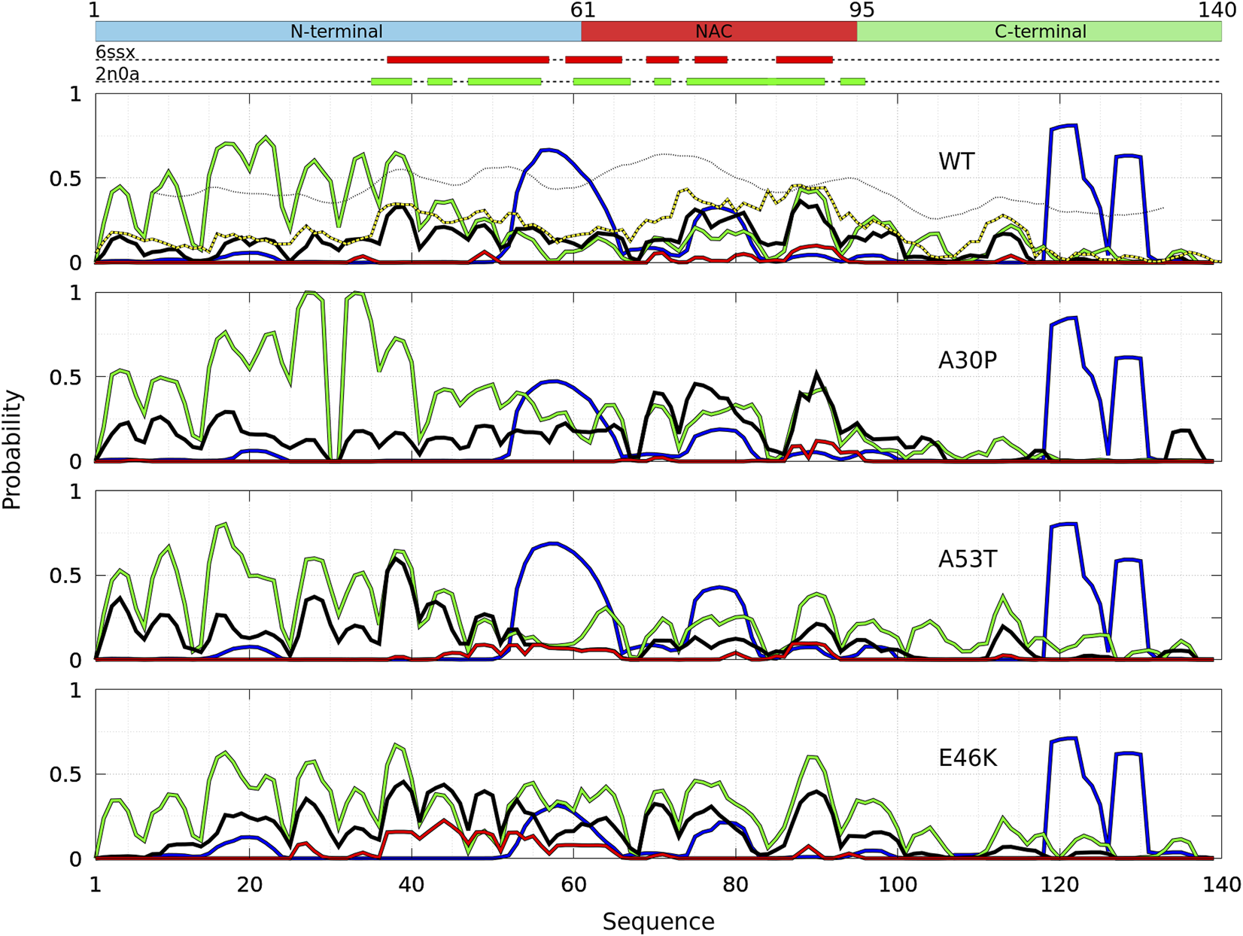
Task: Click the bottom x-axis tick label 60
Action: pyautogui.click(x=574, y=885)
